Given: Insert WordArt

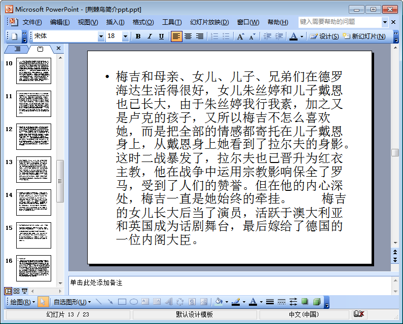Looking at the screenshot, I should point(169,302).
